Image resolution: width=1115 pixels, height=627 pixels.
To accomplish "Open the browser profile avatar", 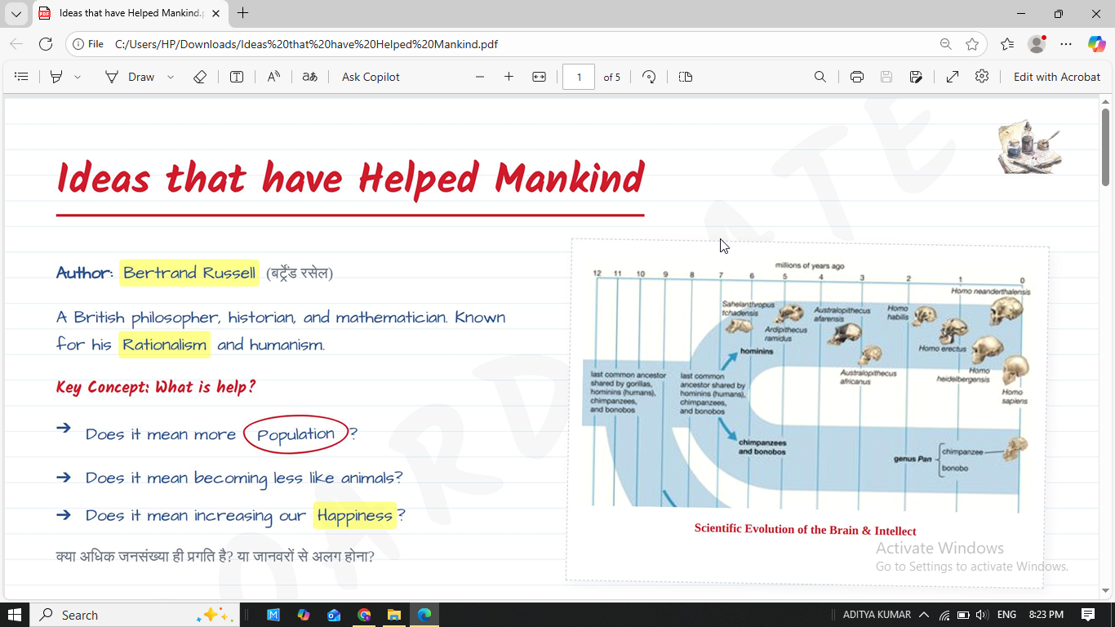I will pyautogui.click(x=1037, y=44).
